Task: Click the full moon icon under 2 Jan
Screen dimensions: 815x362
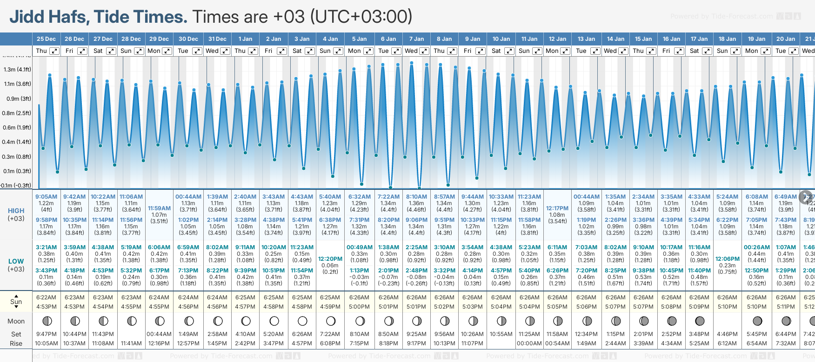Action: (x=274, y=321)
